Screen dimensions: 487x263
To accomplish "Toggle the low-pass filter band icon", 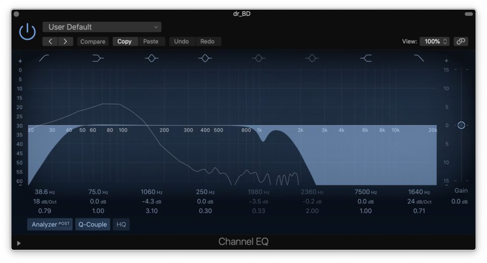I will 419,59.
